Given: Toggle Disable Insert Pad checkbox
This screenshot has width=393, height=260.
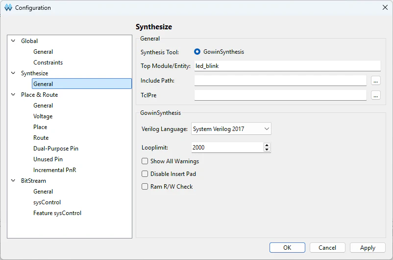Looking at the screenshot, I should pyautogui.click(x=145, y=174).
